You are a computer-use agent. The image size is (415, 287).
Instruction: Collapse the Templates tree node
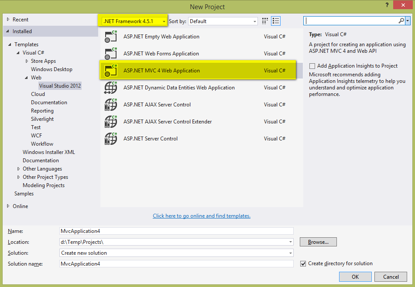click(10, 44)
